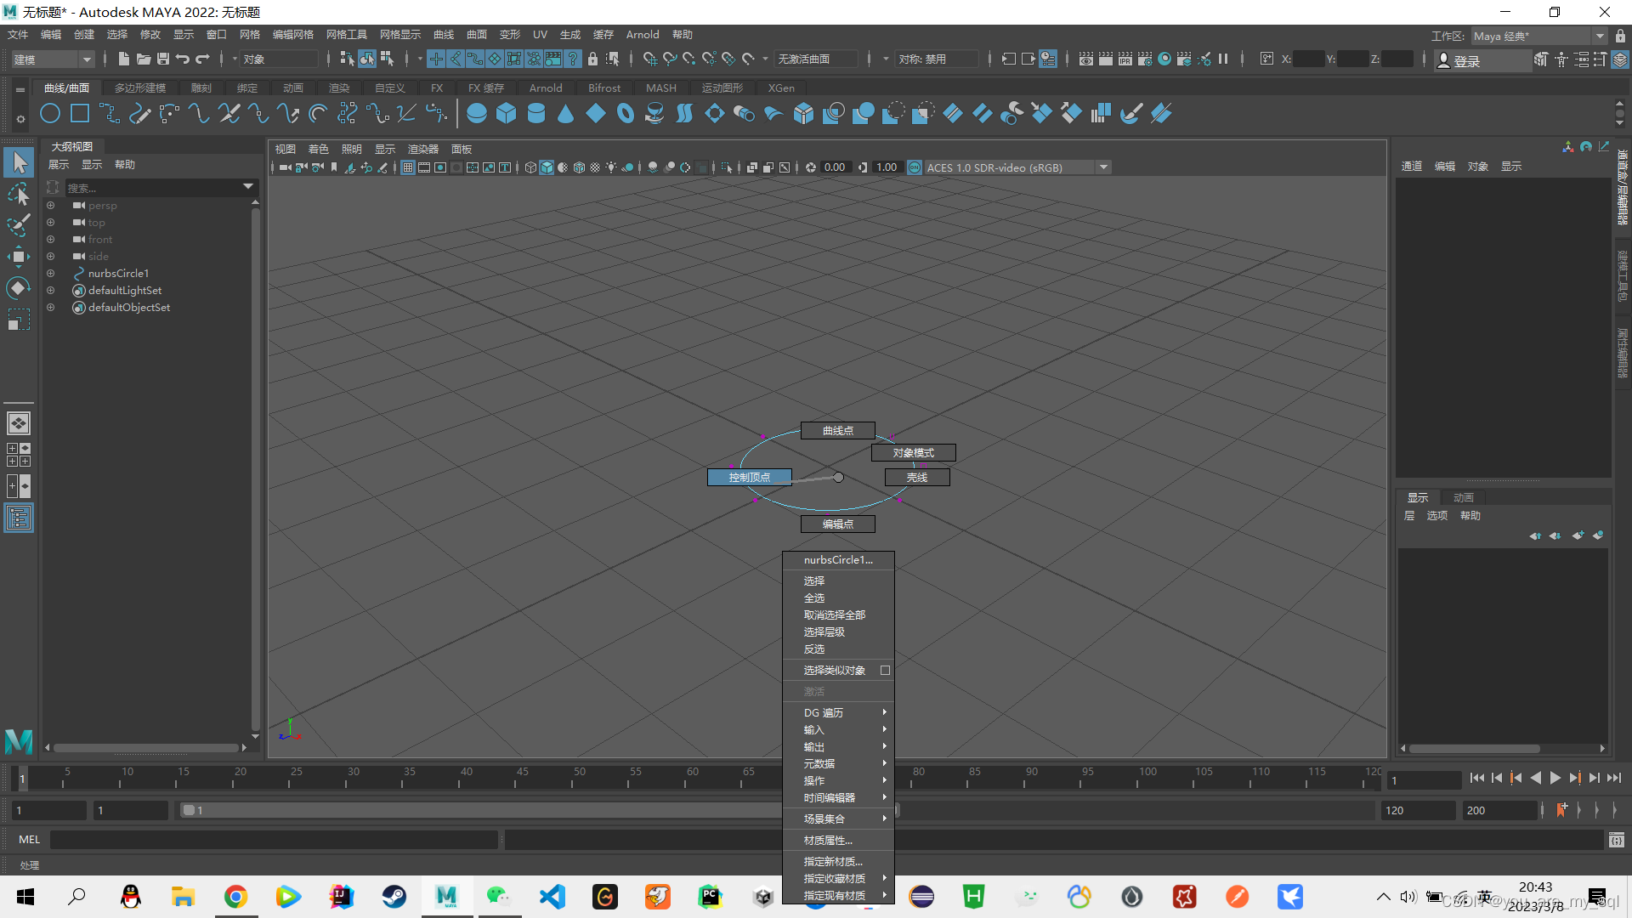Image resolution: width=1632 pixels, height=918 pixels.
Task: Switch to the 多边形建模 shelf tab
Action: (x=140, y=88)
